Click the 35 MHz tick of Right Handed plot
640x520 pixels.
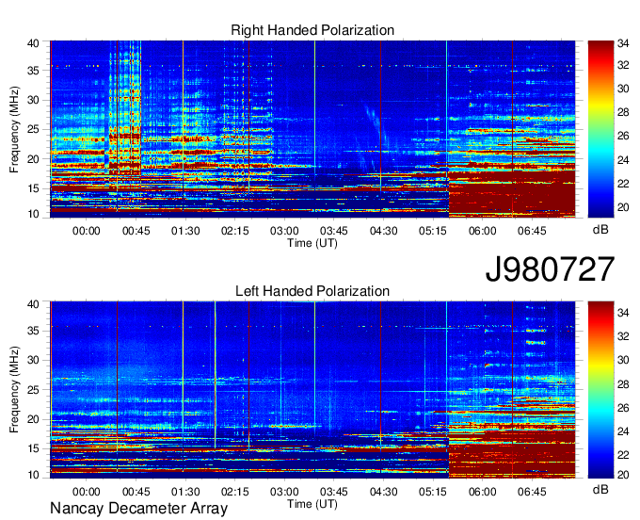coord(33,71)
